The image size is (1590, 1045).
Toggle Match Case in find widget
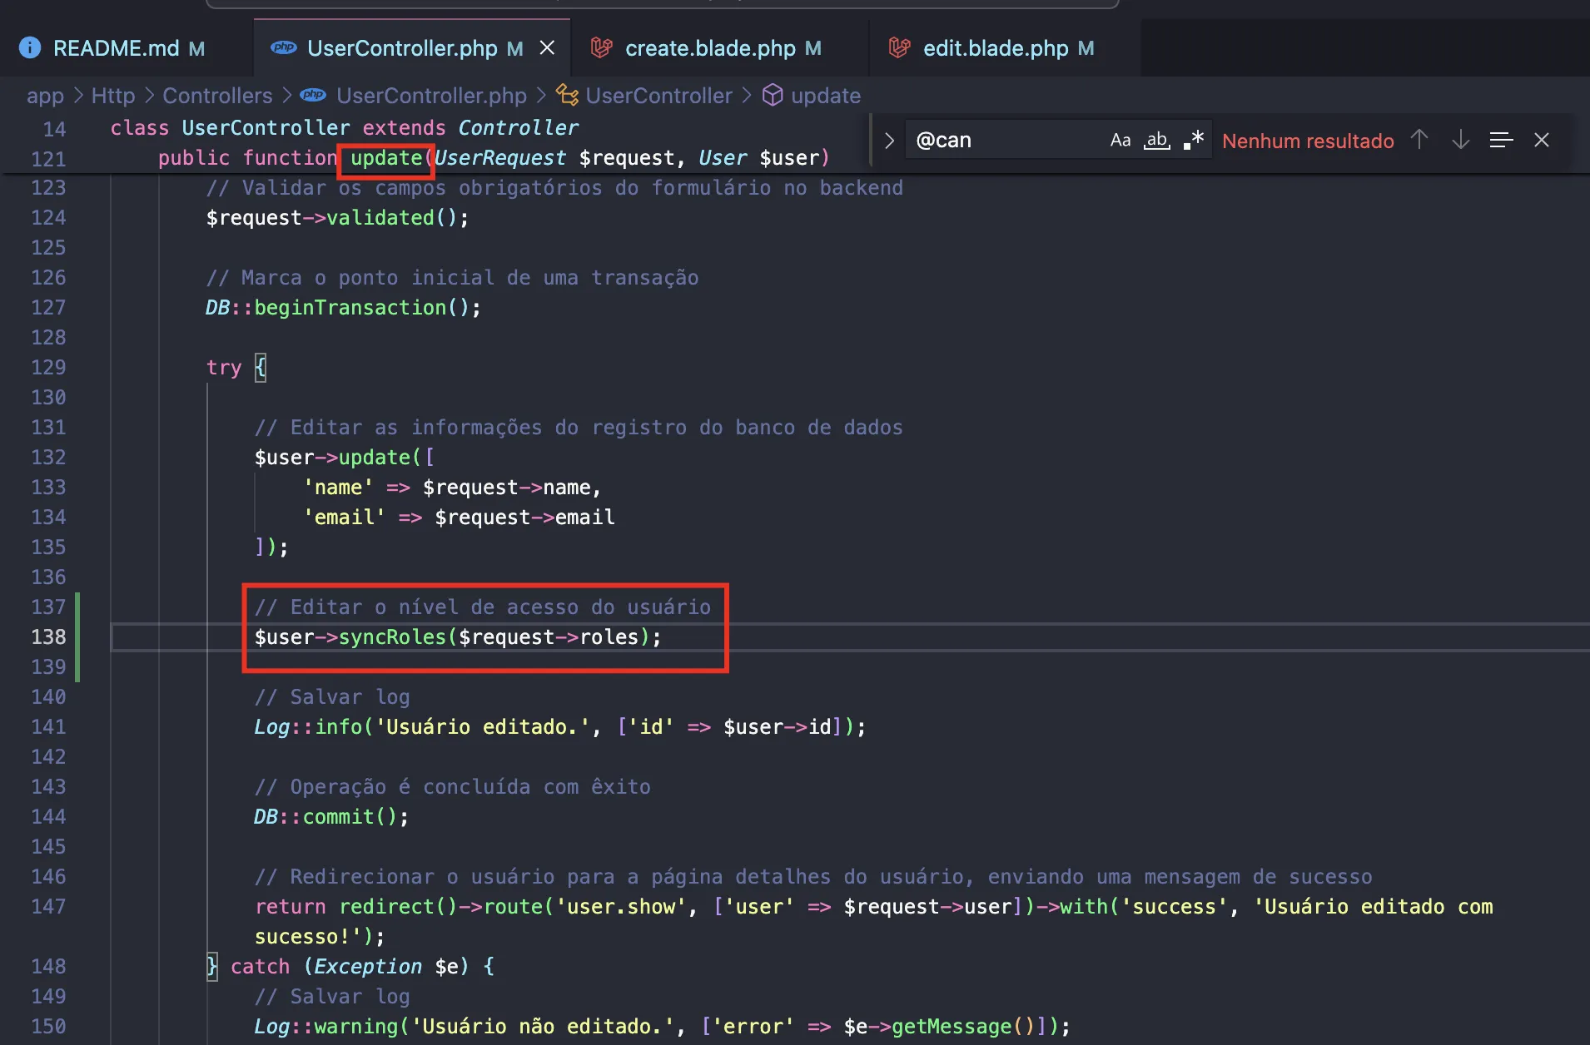point(1120,141)
